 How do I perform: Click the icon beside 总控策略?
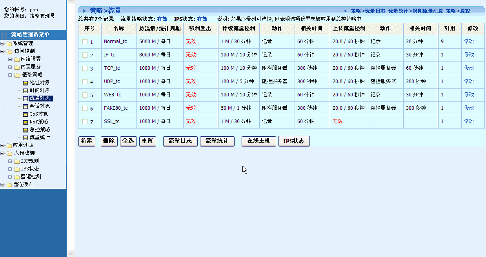coord(26,130)
